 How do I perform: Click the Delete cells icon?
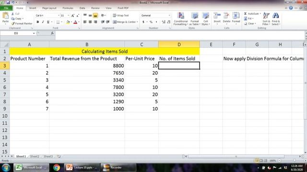click(226, 16)
